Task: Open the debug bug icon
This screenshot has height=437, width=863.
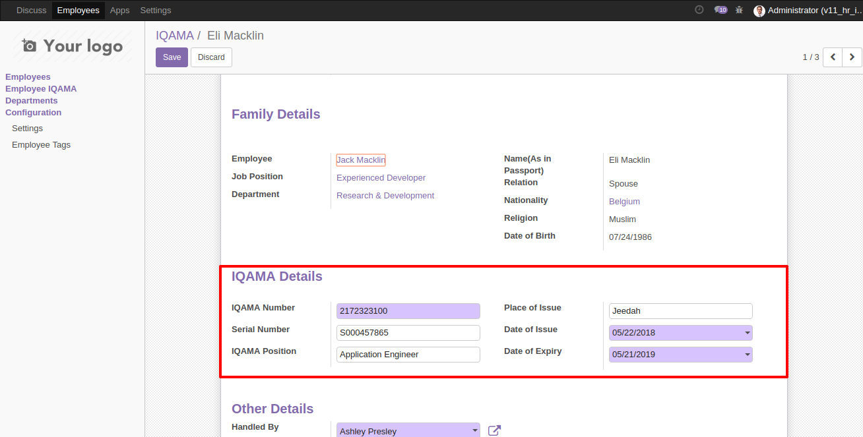Action: 739,10
